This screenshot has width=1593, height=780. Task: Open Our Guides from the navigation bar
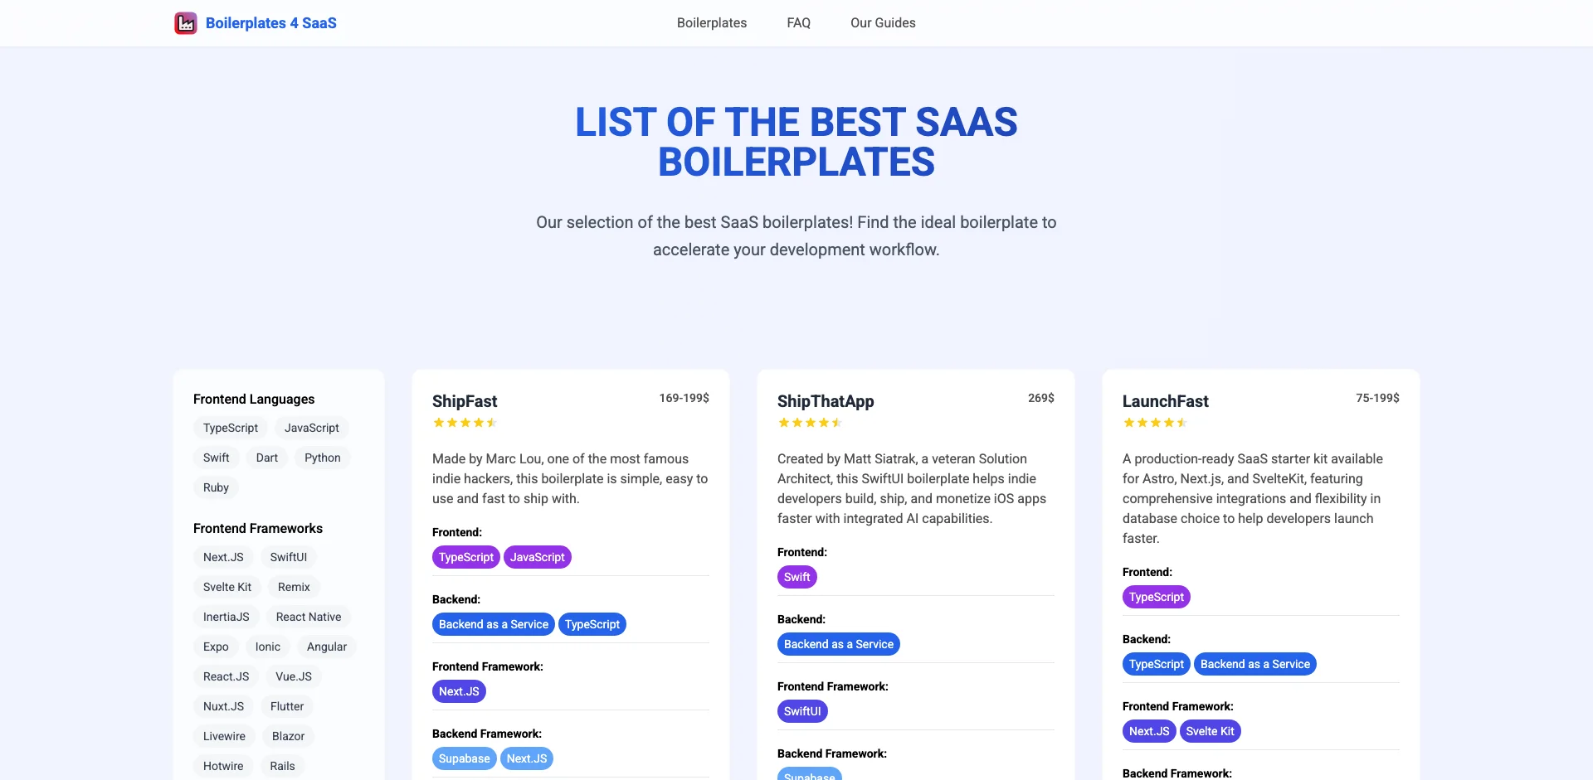(x=883, y=22)
